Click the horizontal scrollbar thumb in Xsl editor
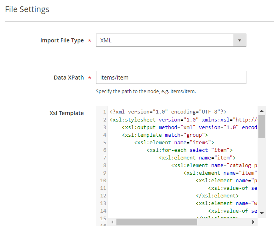Screen dimensions: 274x237 click(157, 222)
